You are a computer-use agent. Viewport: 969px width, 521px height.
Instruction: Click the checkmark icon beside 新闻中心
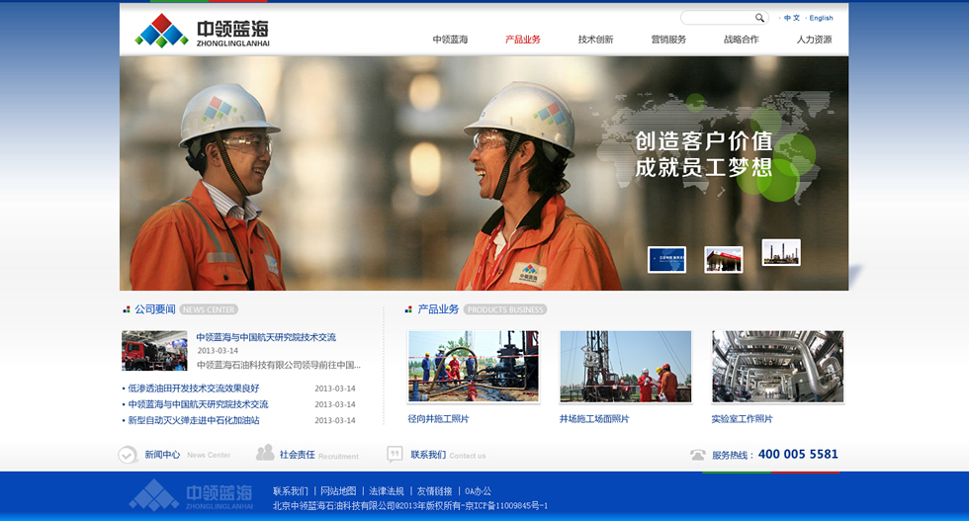point(128,455)
